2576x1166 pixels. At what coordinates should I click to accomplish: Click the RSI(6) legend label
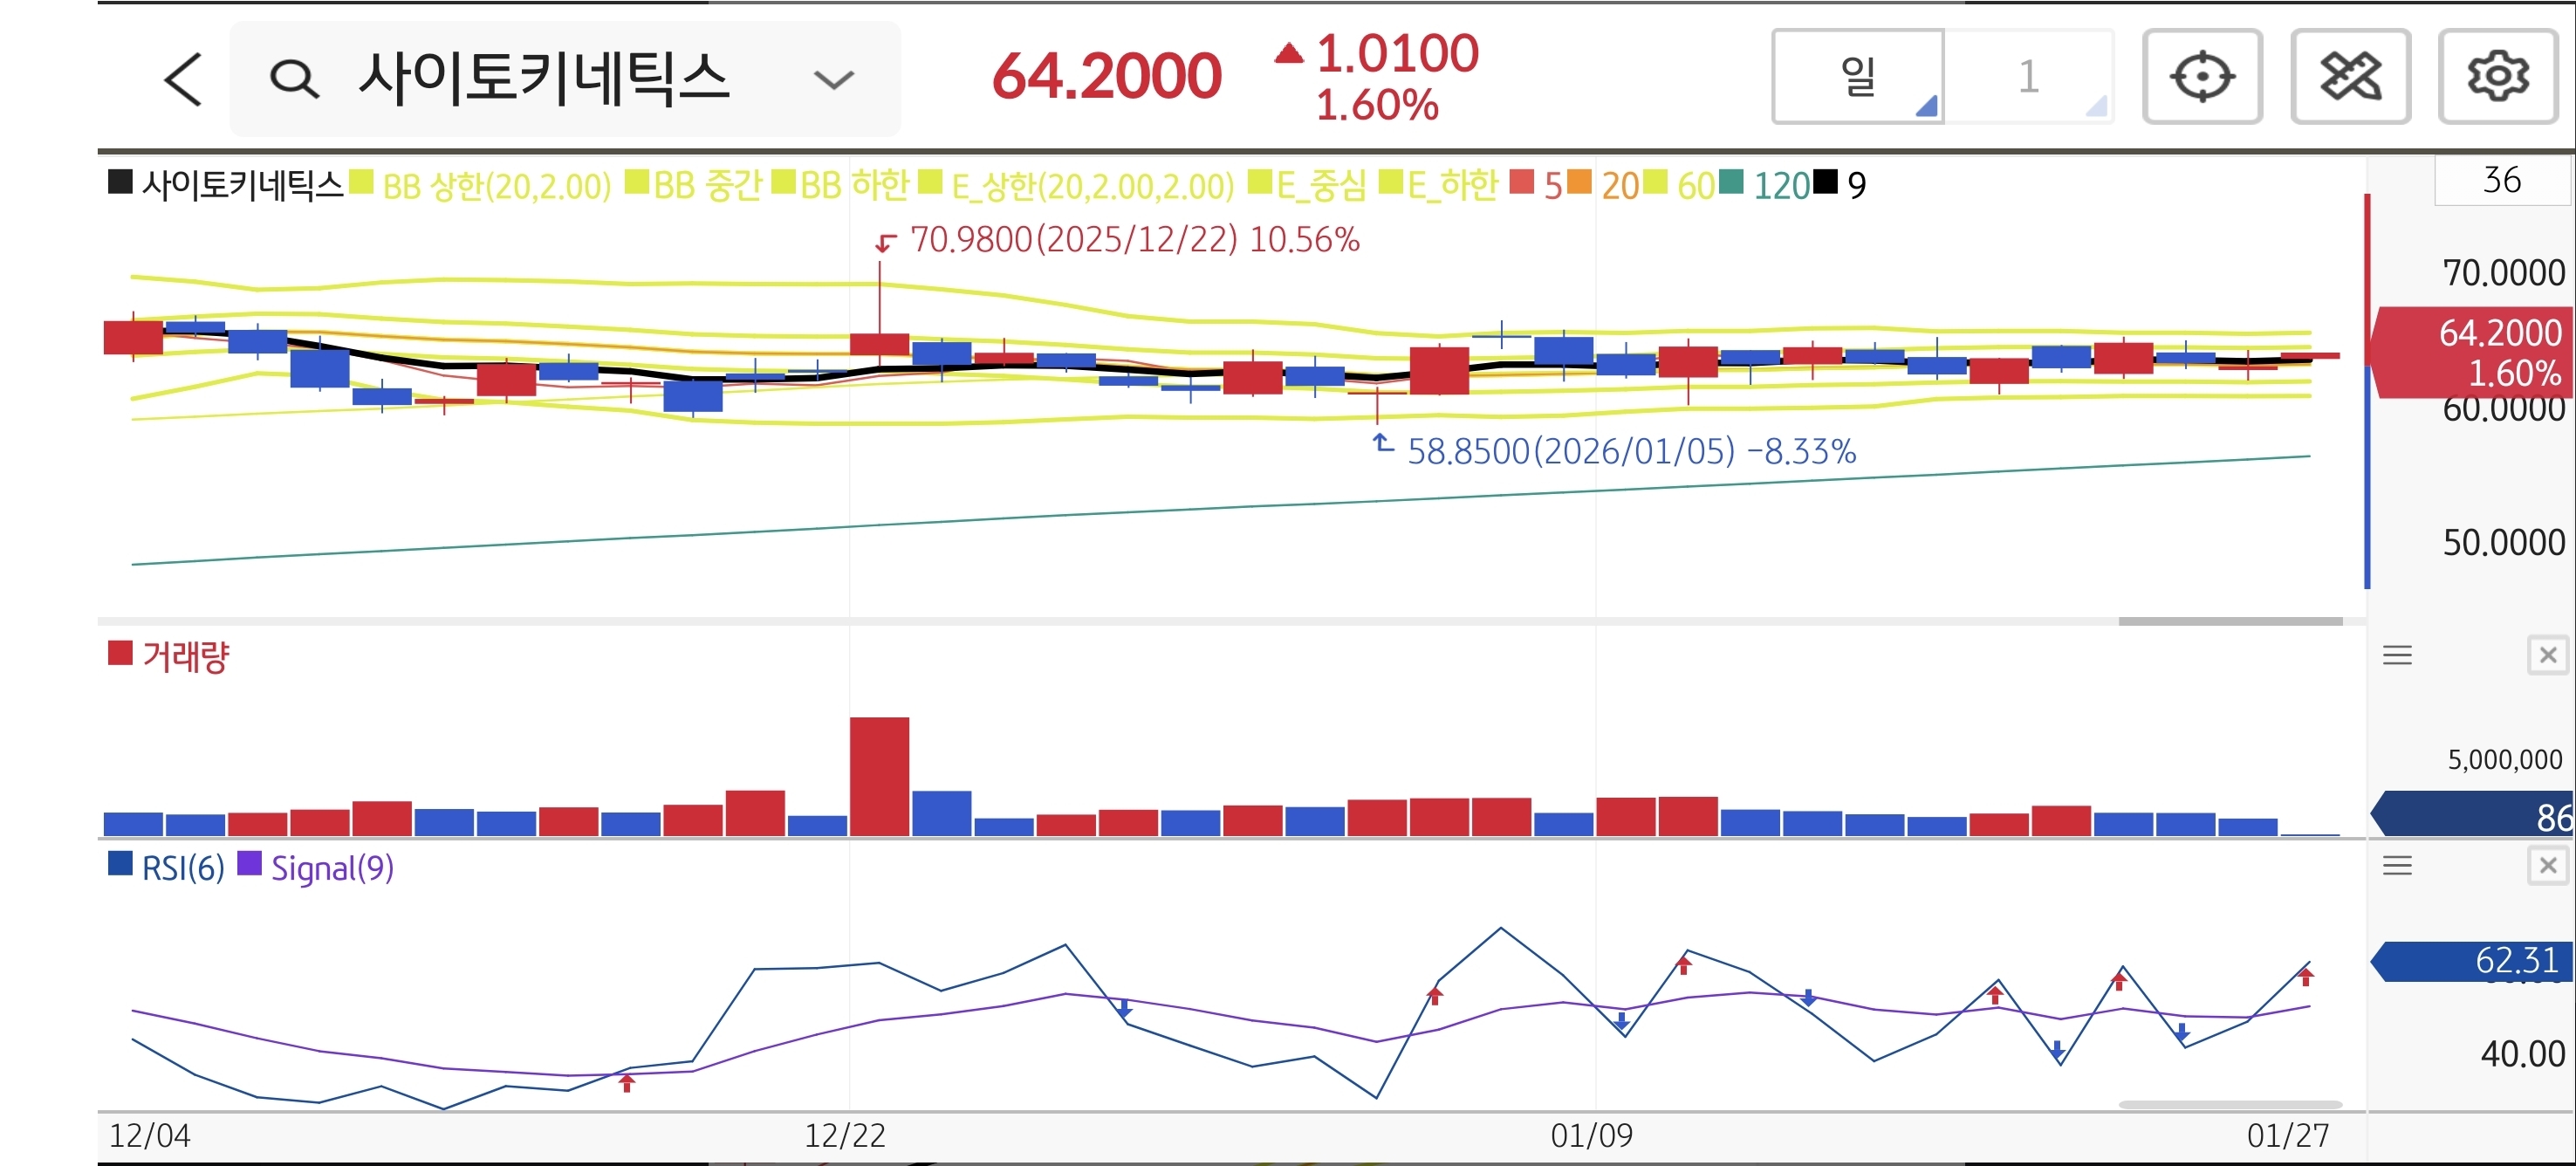182,868
